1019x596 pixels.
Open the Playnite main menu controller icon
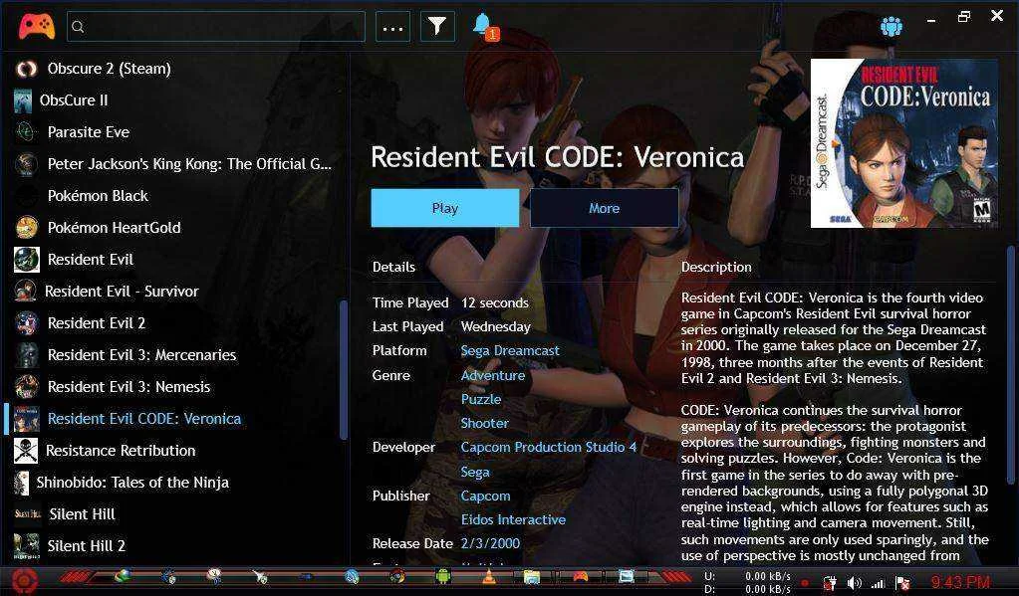pos(37,26)
